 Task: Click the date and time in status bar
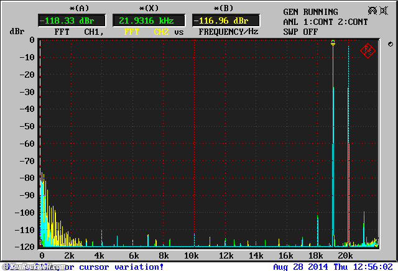point(333,267)
